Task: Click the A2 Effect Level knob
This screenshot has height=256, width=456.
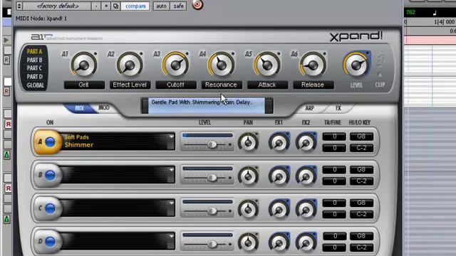Action: click(130, 65)
